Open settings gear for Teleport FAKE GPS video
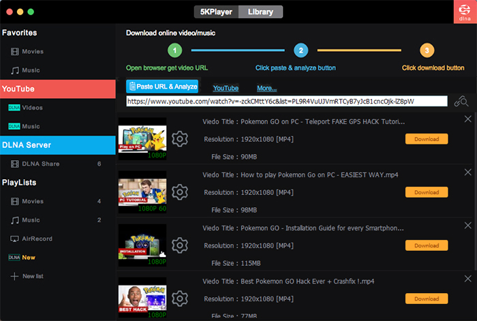This screenshot has height=321, width=477. [x=180, y=139]
